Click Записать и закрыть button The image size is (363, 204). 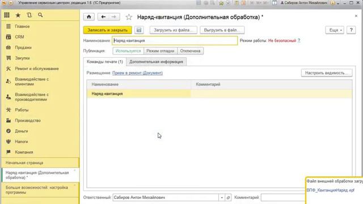click(107, 30)
